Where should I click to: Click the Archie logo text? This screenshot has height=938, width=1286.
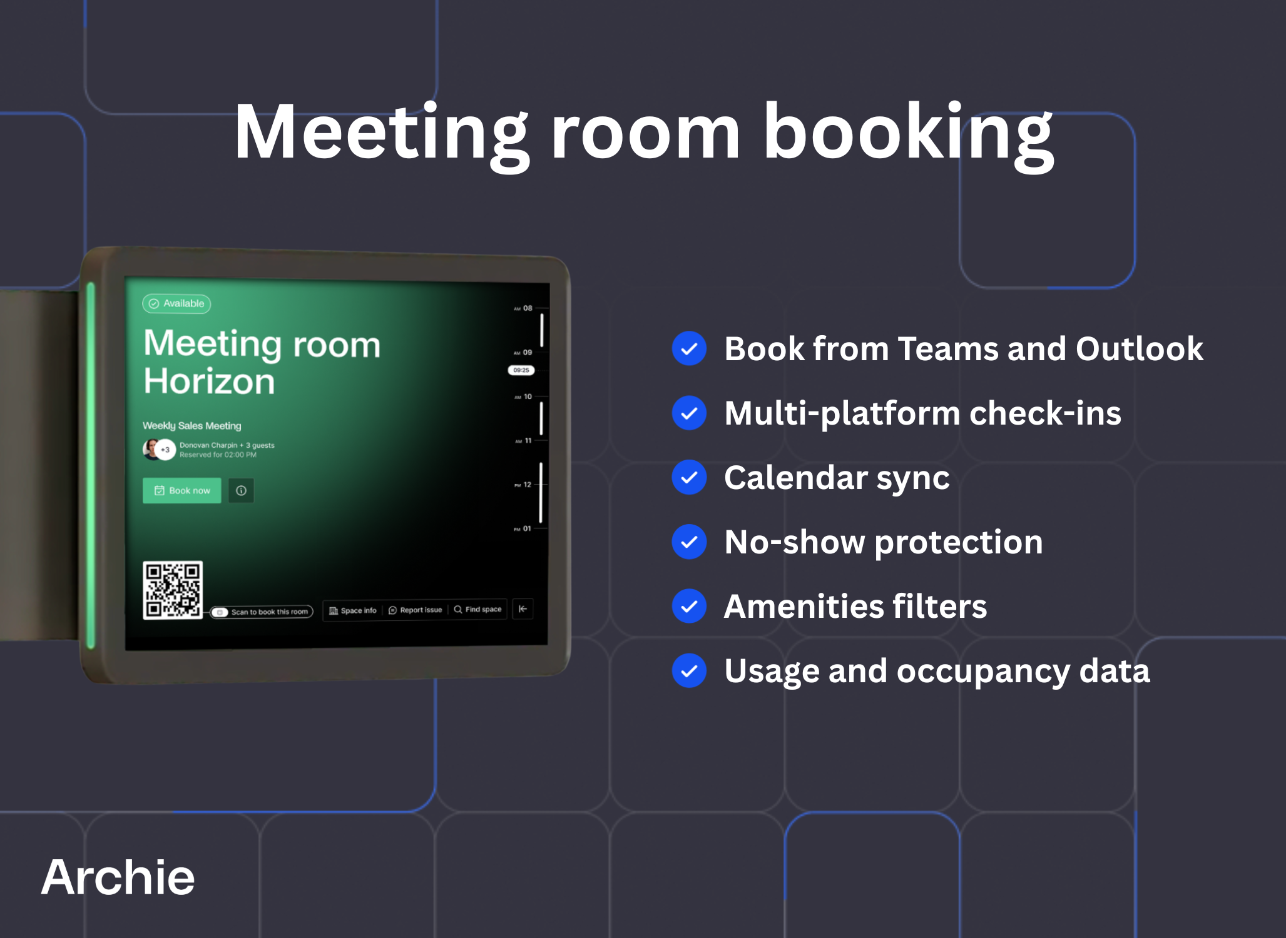tap(118, 877)
